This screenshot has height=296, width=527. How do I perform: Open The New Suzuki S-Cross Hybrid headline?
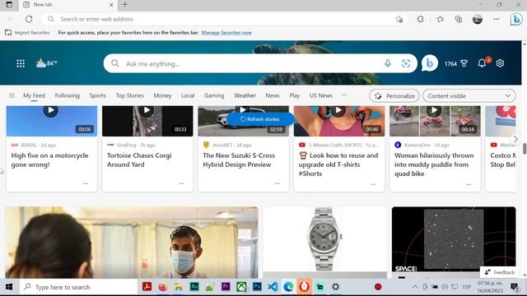click(x=239, y=160)
